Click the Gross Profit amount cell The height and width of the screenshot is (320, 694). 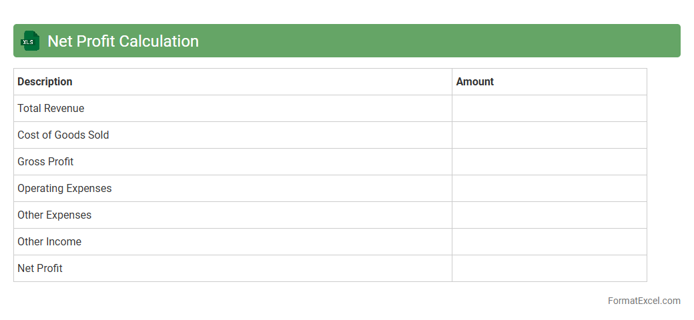(x=549, y=161)
